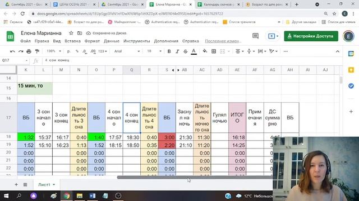Open Tasks side panel icon
Viewport: 359px width, 201px height.
[x=351, y=86]
